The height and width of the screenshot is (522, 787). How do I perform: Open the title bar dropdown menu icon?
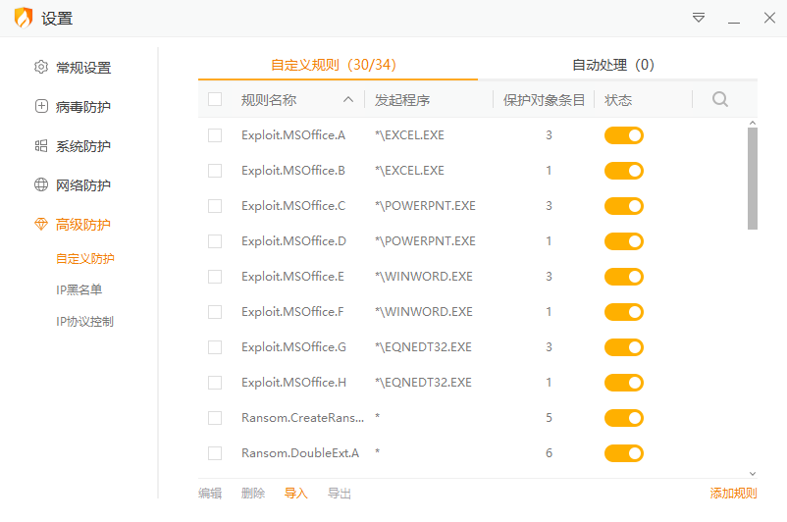(698, 18)
